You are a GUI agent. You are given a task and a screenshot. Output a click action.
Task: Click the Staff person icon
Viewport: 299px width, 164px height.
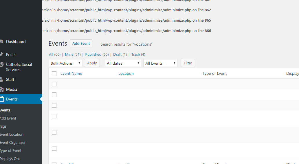pyautogui.click(x=1, y=79)
